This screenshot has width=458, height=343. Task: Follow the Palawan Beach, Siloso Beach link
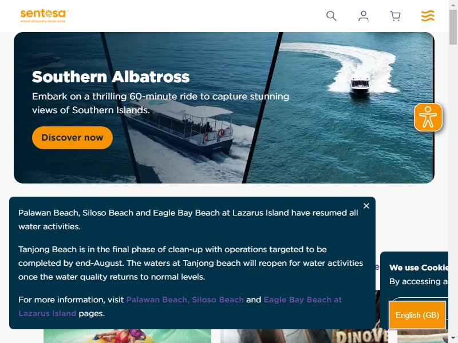185,300
